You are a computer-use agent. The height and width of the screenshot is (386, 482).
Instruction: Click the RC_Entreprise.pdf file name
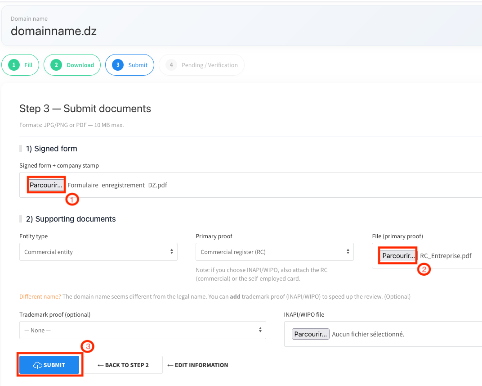tap(446, 256)
